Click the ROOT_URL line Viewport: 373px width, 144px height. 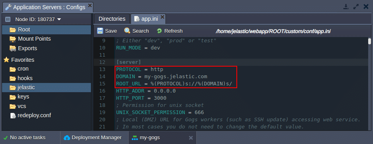click(x=174, y=84)
